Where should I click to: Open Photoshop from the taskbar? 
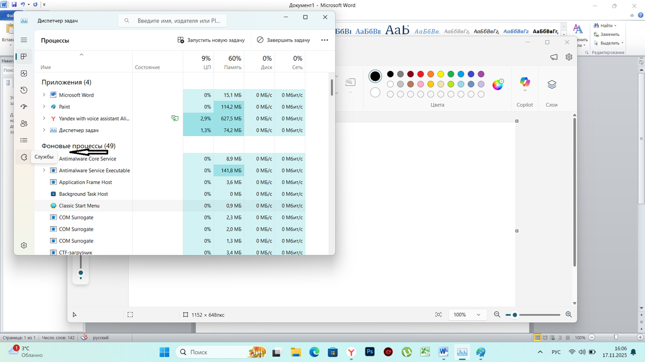coord(369,352)
